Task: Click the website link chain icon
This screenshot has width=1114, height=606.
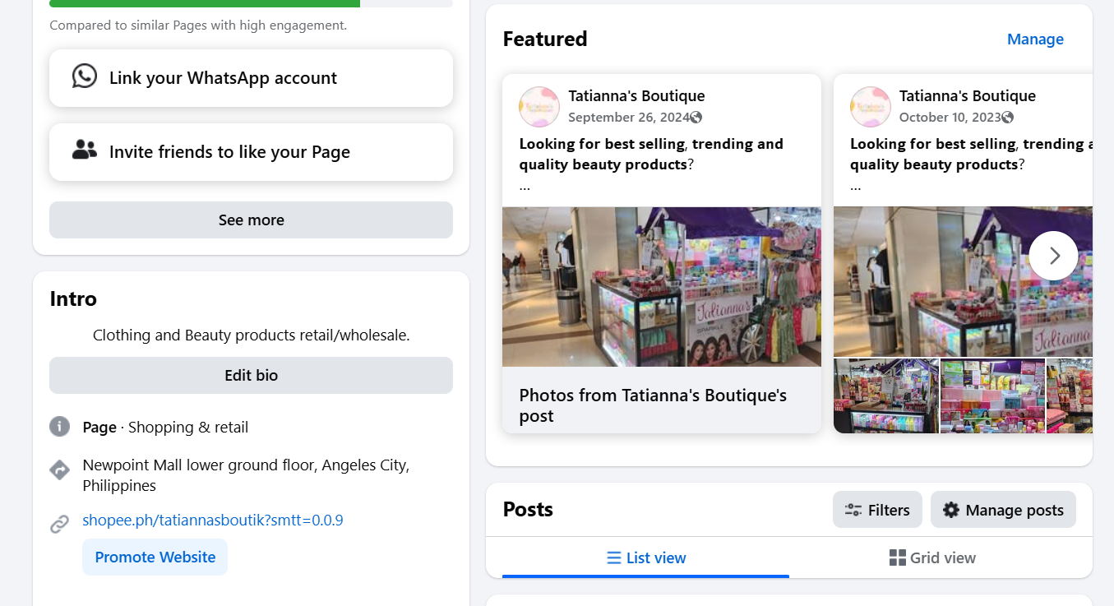Action: [59, 524]
